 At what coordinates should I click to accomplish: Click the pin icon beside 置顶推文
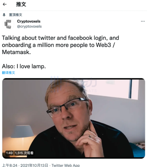[x=4, y=15]
